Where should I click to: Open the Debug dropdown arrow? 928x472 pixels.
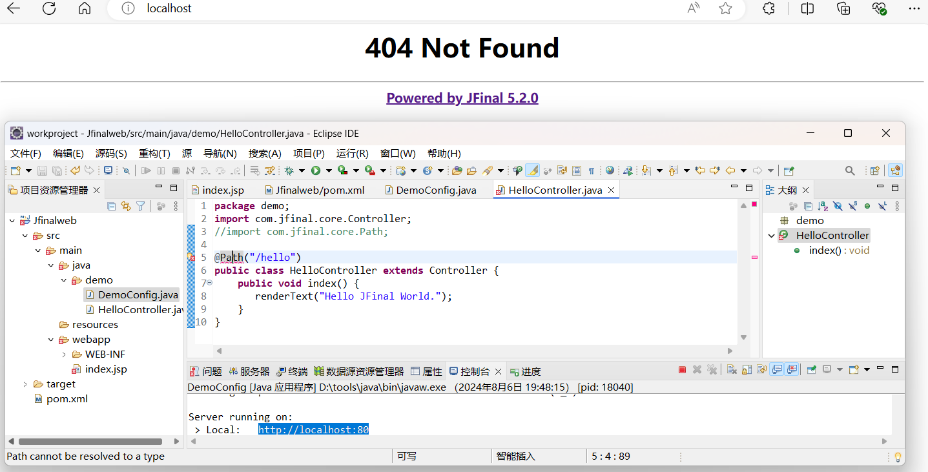pyautogui.click(x=301, y=170)
